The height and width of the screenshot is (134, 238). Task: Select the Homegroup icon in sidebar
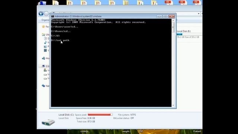point(44,58)
